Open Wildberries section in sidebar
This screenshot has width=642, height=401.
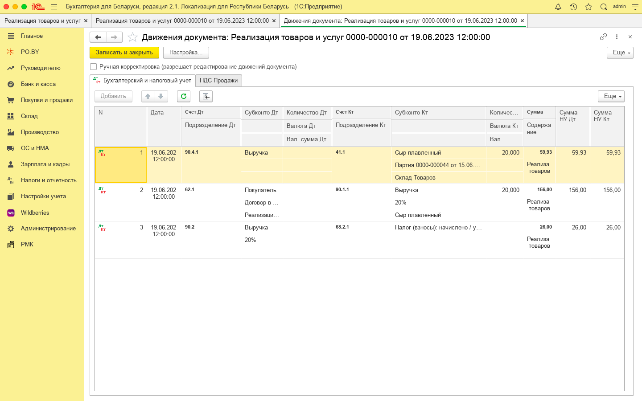tap(35, 213)
